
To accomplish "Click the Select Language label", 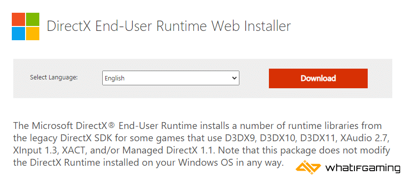I will point(54,77).
